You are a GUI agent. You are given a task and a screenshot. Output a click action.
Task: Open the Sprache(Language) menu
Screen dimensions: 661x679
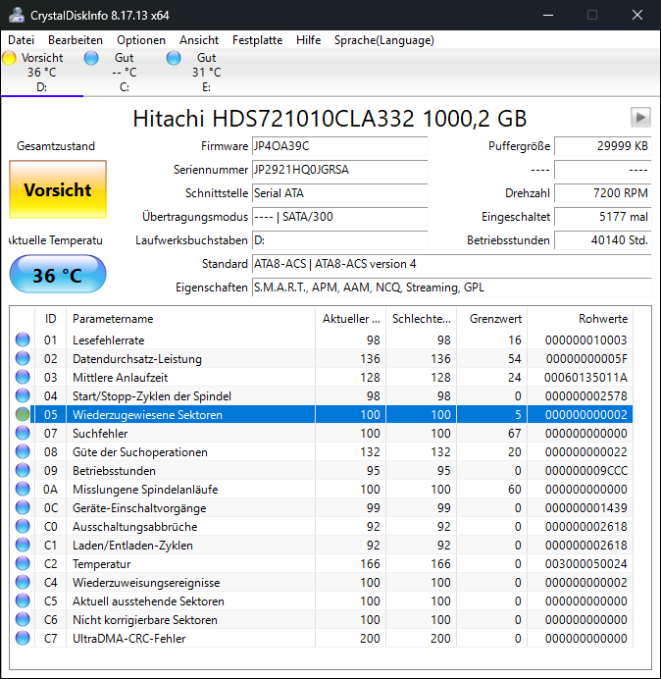(384, 40)
